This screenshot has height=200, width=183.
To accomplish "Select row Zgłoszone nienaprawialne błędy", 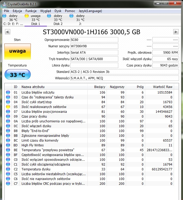I will point(89,135).
